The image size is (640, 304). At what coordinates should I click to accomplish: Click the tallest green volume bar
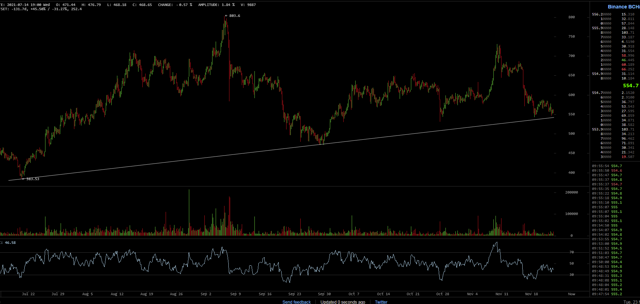[x=189, y=213]
